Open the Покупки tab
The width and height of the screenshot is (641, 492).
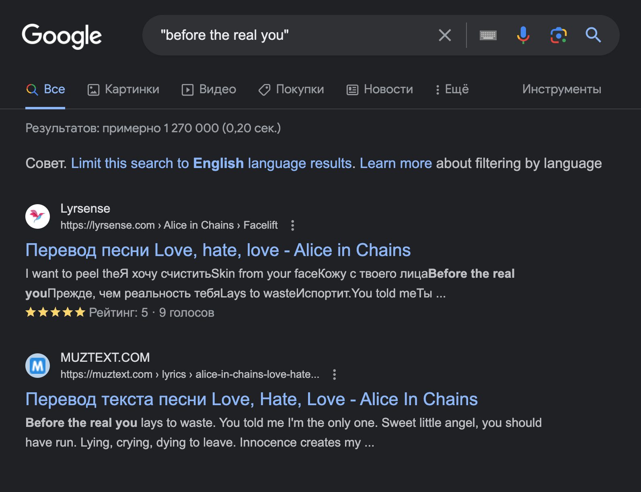(x=291, y=89)
